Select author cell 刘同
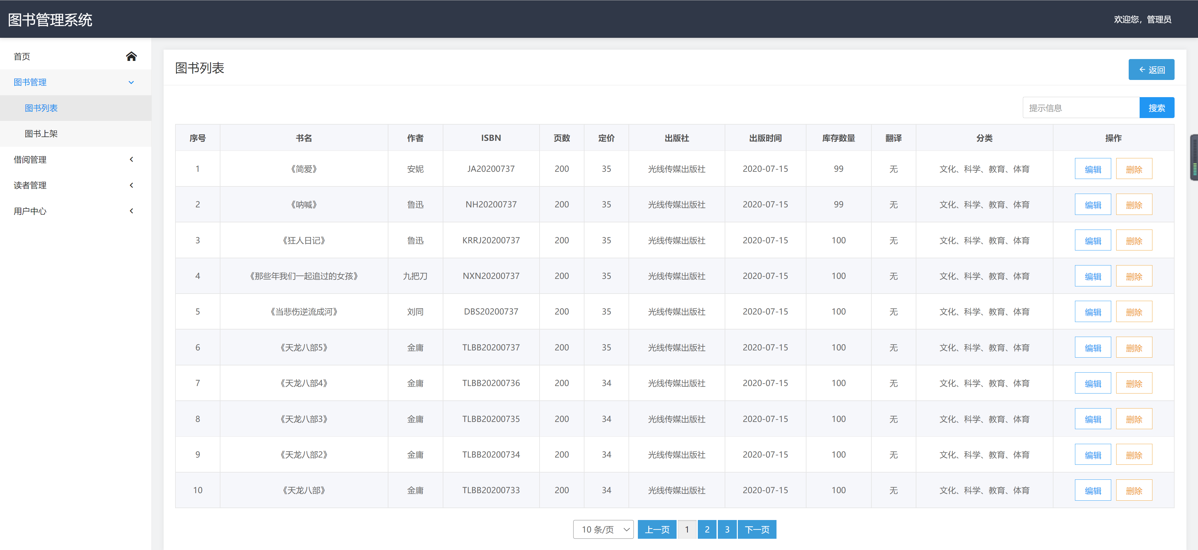1198x550 pixels. click(x=415, y=312)
